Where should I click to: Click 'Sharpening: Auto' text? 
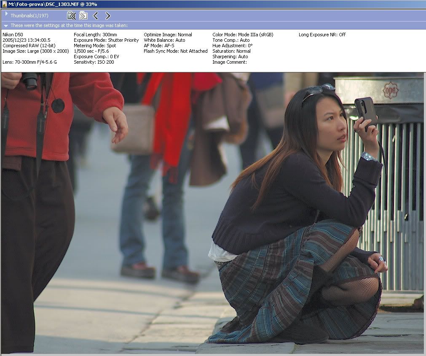pyautogui.click(x=230, y=57)
